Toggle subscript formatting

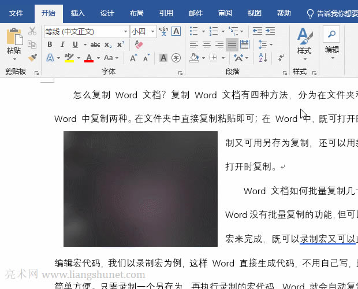click(x=108, y=45)
